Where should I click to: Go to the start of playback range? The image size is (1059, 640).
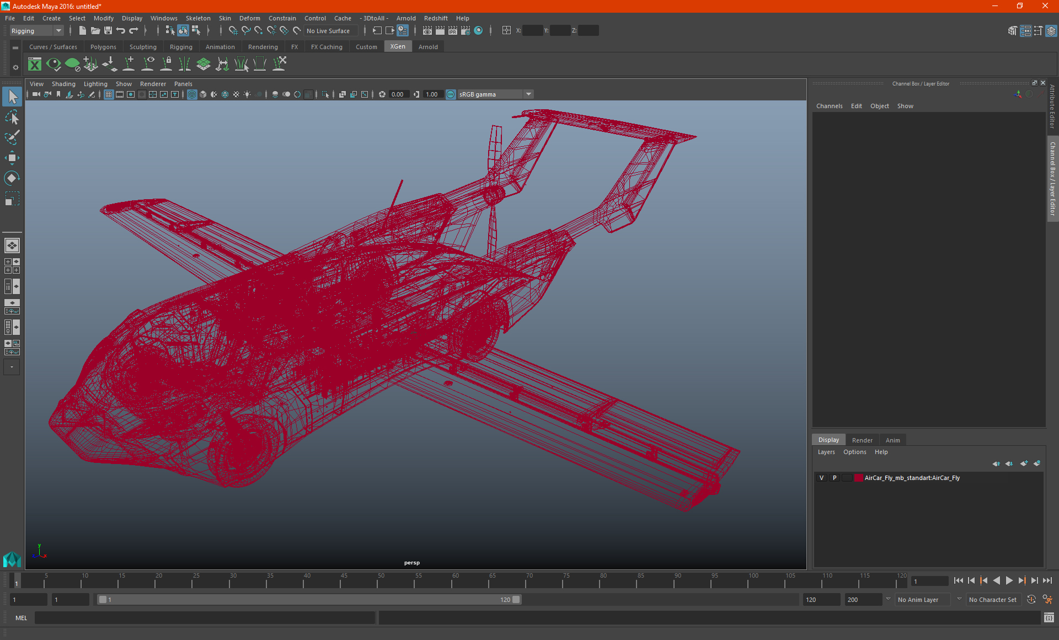point(958,580)
